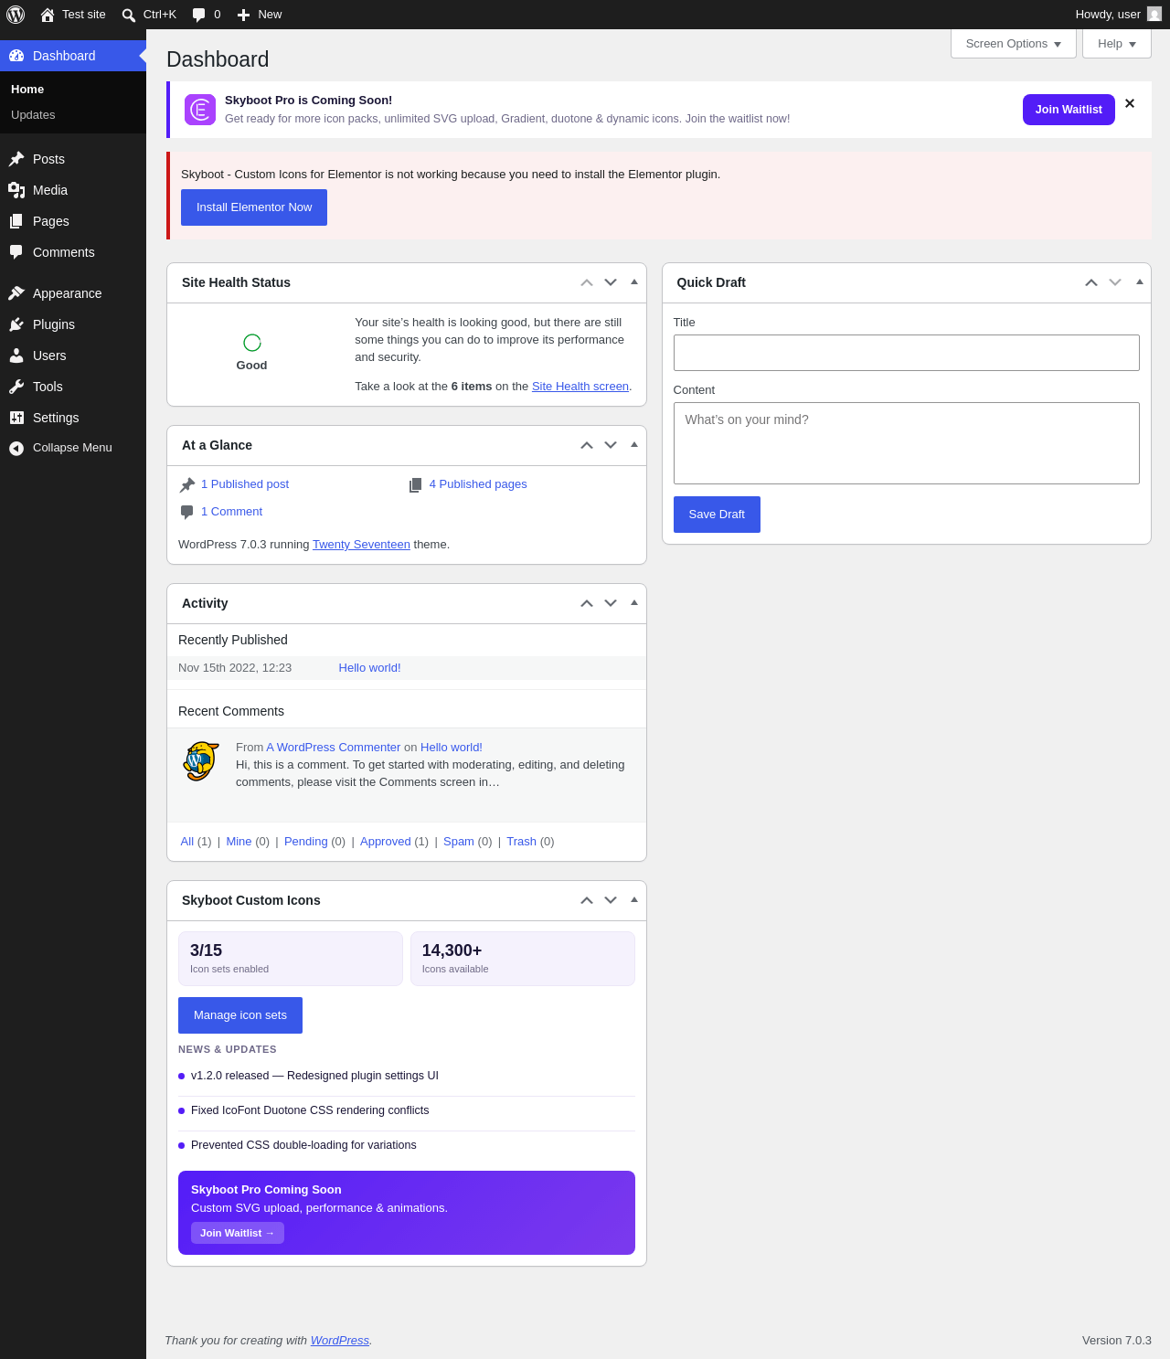Move the Activity panel down with the chevron

(x=611, y=603)
